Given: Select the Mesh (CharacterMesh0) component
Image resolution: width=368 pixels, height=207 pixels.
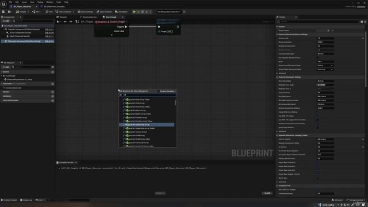Looking at the screenshot, I should coord(20,36).
